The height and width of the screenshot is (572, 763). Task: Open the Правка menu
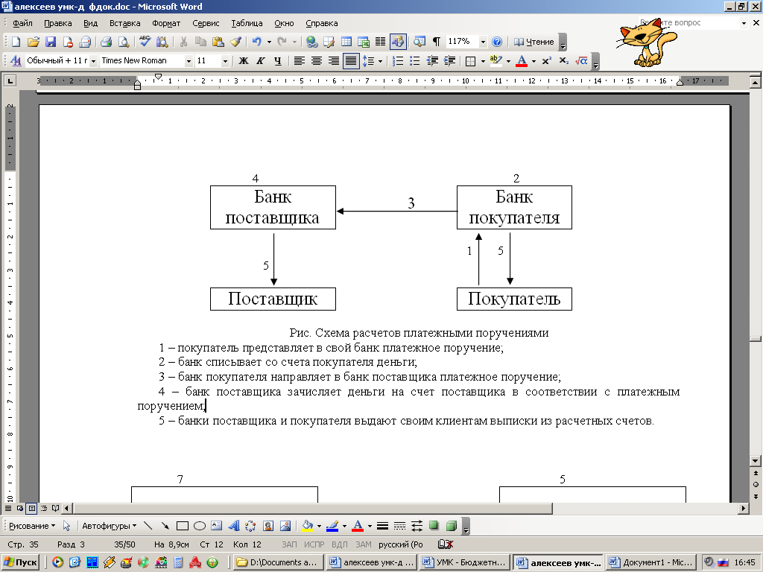tap(57, 23)
